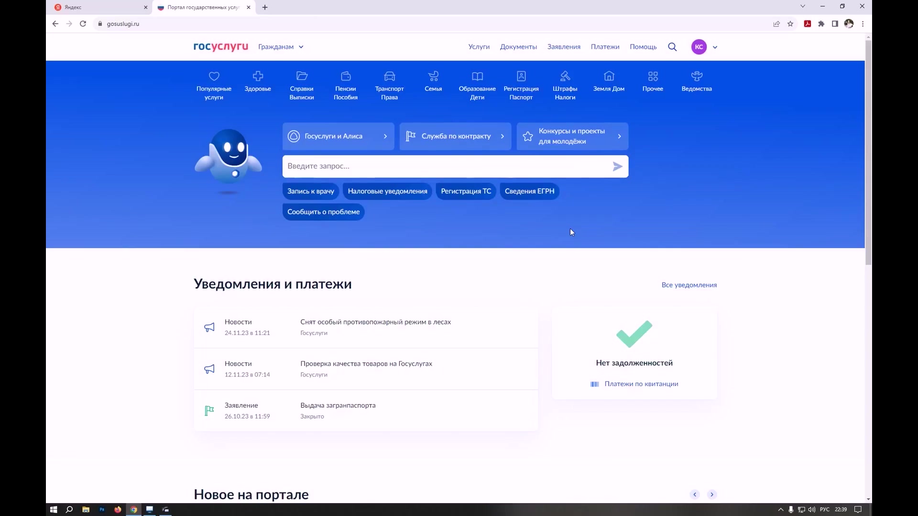Open Служба по контракту banner
The image size is (918, 516).
pos(455,136)
